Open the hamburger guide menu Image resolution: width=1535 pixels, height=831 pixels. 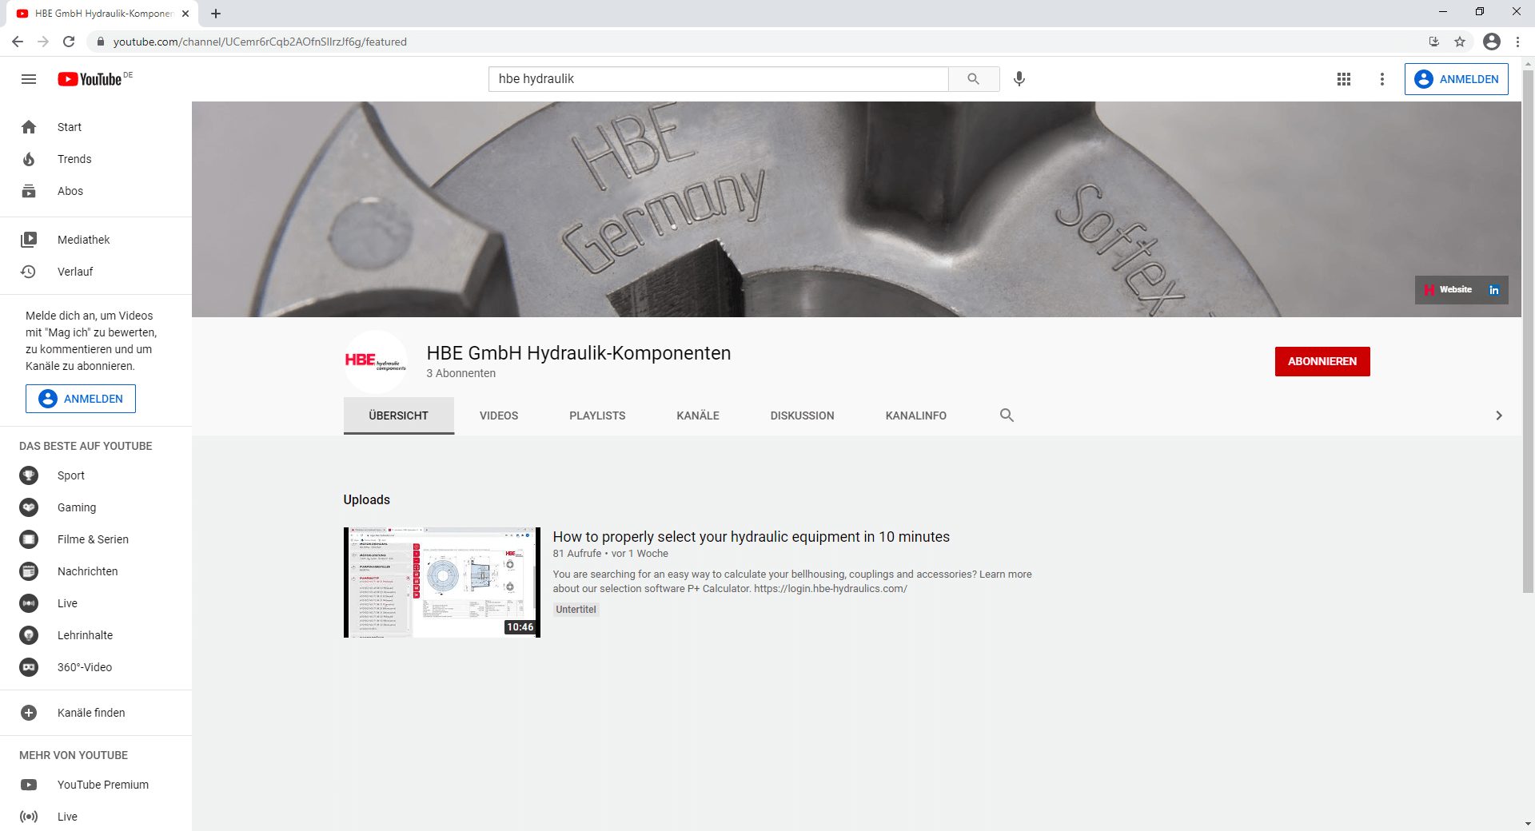point(29,79)
